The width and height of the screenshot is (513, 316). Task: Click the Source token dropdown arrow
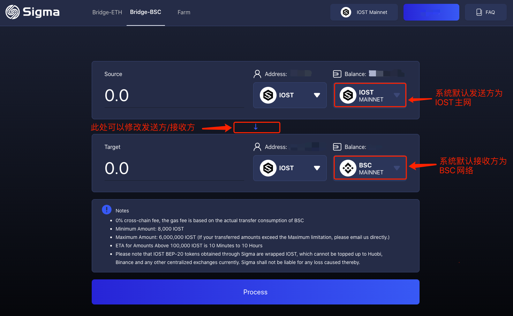click(317, 95)
